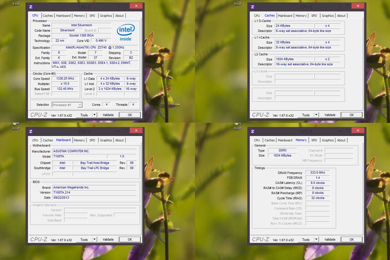This screenshot has height=260, width=390.
Task: Click Tools button in the CPU tab window
Action: click(84, 115)
